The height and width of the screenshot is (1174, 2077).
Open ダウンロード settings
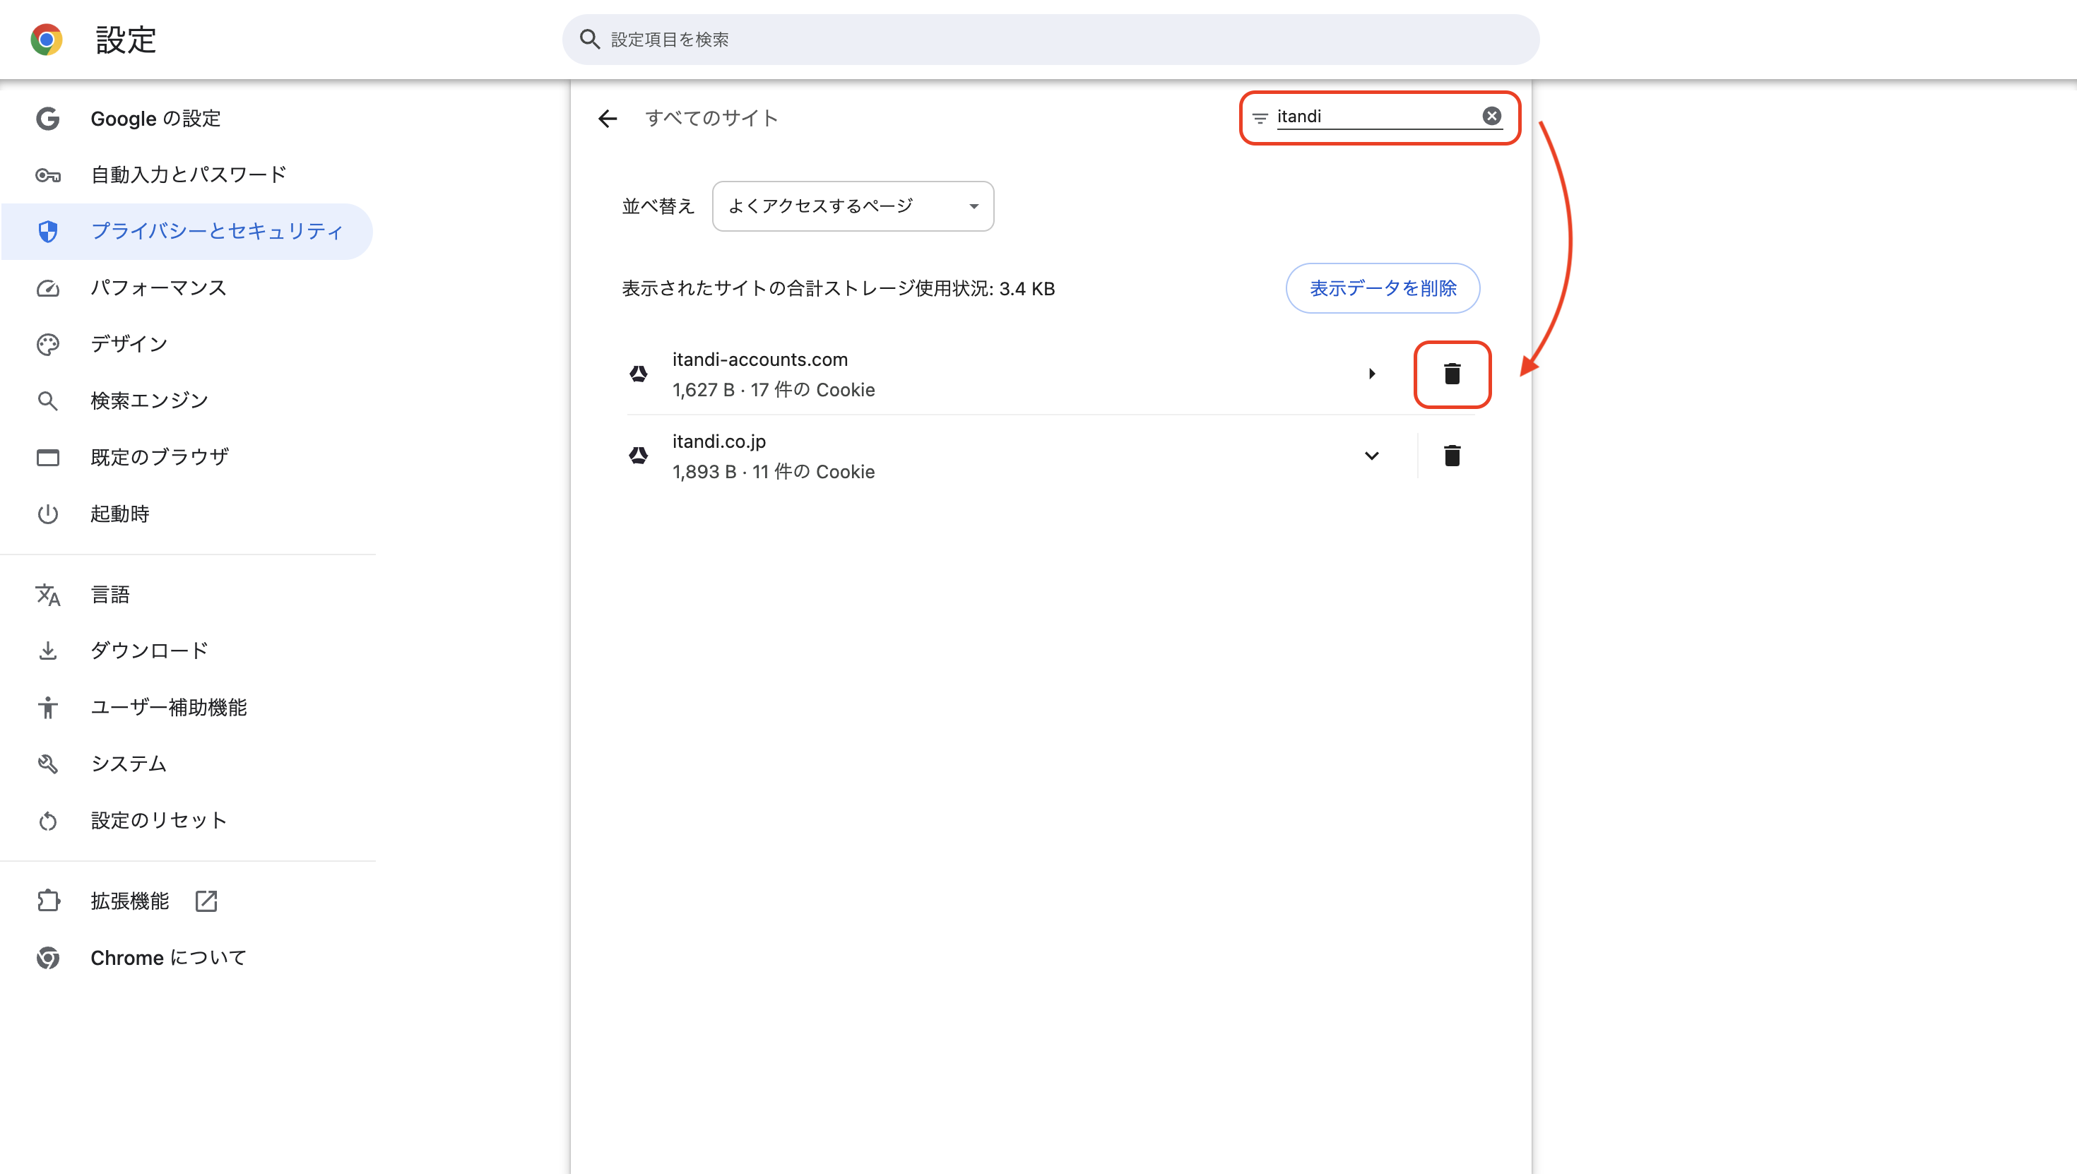(187, 651)
